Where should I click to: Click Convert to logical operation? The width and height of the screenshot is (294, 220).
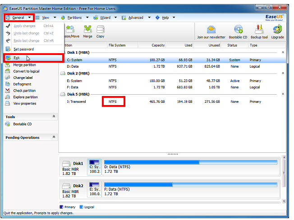(26, 71)
